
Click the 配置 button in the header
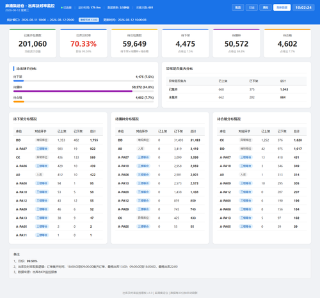point(238,8)
